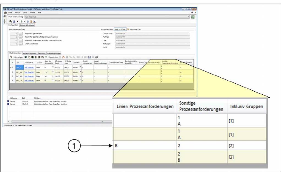Click the black X delete icon beside Save
The height and width of the screenshot is (172, 281).
pos(18,21)
